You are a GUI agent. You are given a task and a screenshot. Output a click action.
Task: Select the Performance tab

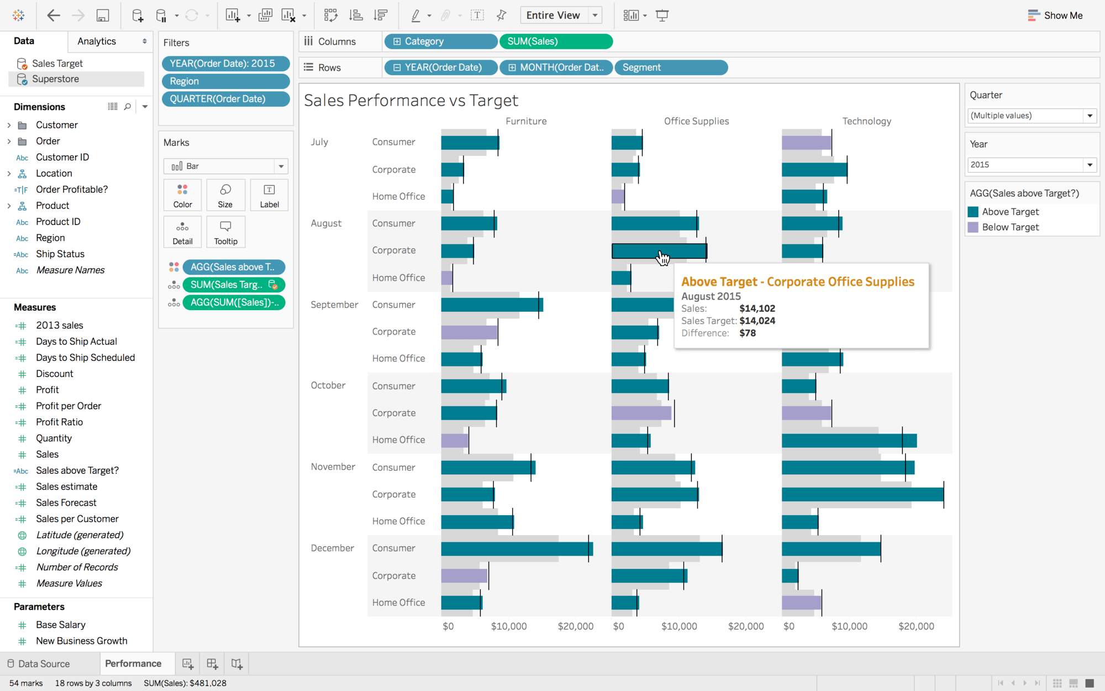pyautogui.click(x=134, y=663)
